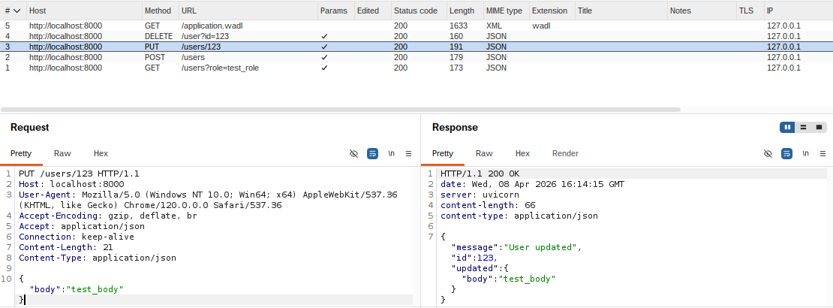Click the 'Accept-Encoding: gzip, deflate, br' line

click(108, 216)
